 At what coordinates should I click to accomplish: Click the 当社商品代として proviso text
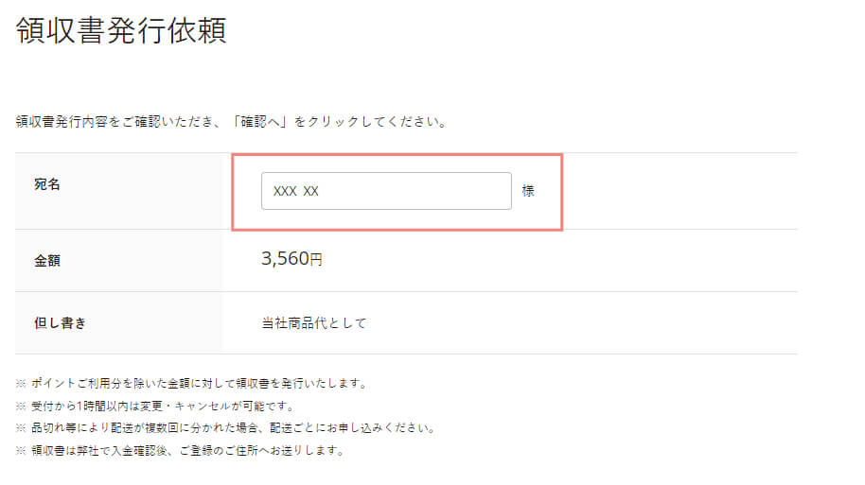(313, 323)
